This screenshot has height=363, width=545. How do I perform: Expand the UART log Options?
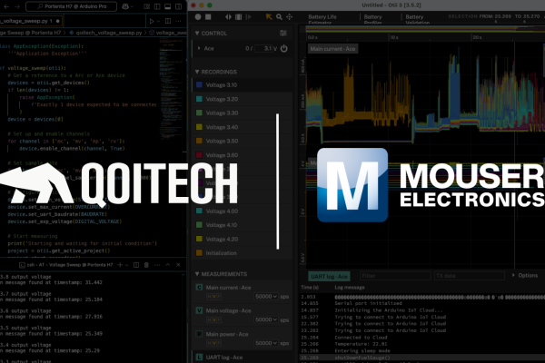pos(525,276)
